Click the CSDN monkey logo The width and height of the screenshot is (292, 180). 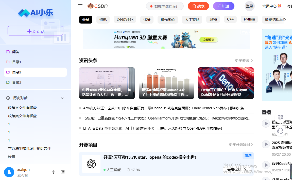98,6
